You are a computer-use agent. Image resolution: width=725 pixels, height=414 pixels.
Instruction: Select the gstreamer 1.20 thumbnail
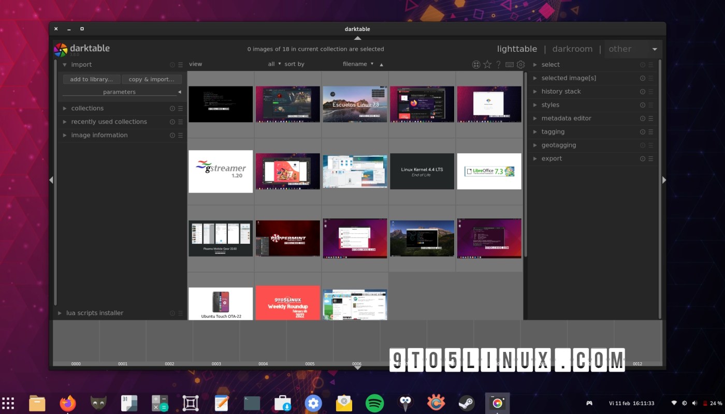click(x=221, y=171)
